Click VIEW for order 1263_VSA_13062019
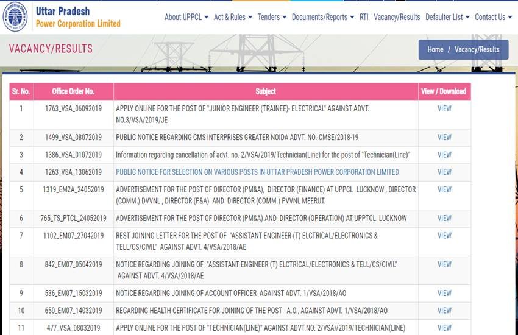Viewport: 518px width, 335px height. tap(444, 172)
